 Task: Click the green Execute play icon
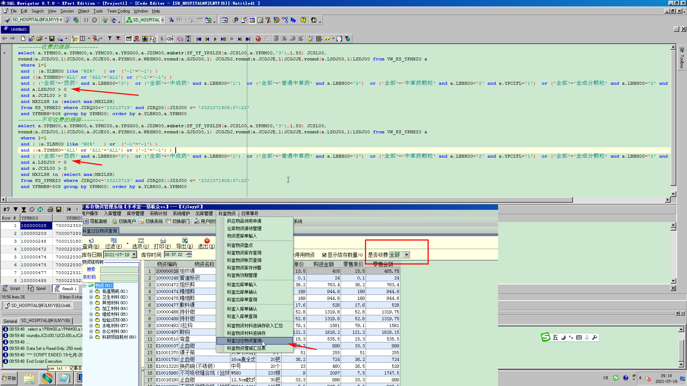215,39
